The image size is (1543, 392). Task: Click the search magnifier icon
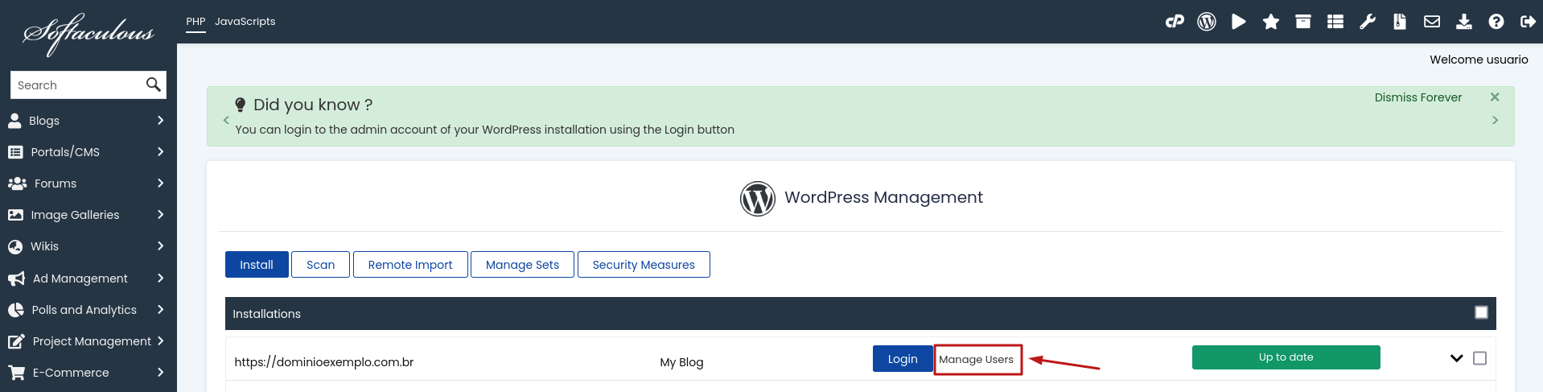[153, 85]
